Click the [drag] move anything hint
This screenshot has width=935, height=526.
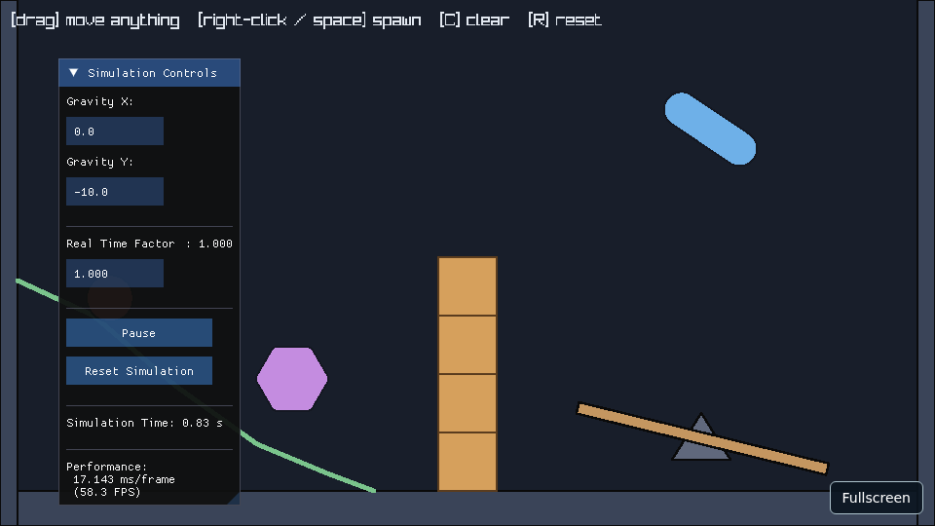[x=95, y=20]
